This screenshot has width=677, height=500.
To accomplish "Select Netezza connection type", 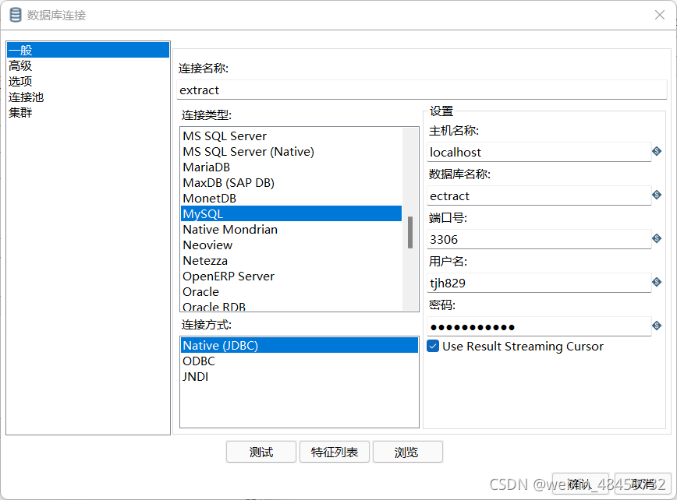I will point(292,260).
